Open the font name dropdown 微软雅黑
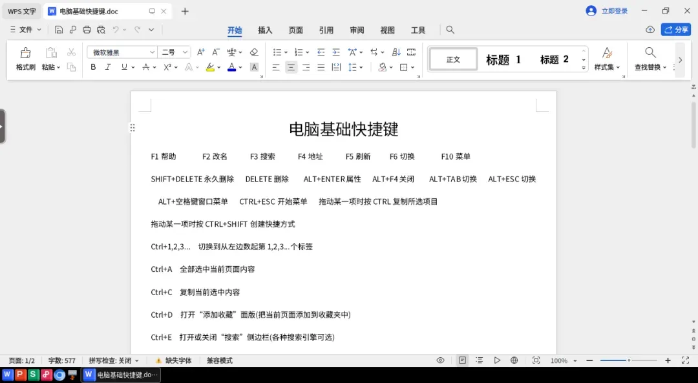Image resolution: width=698 pixels, height=383 pixels. click(x=122, y=52)
